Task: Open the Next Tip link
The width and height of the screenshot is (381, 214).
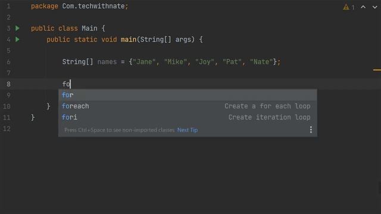Action: 188,130
